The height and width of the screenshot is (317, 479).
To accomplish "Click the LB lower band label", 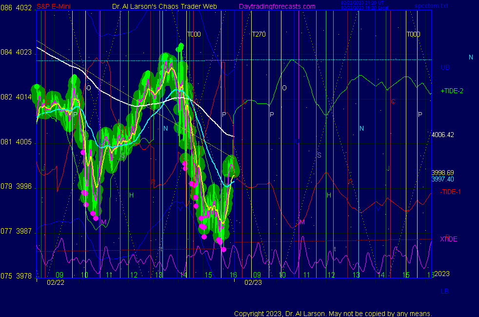I will (445, 291).
